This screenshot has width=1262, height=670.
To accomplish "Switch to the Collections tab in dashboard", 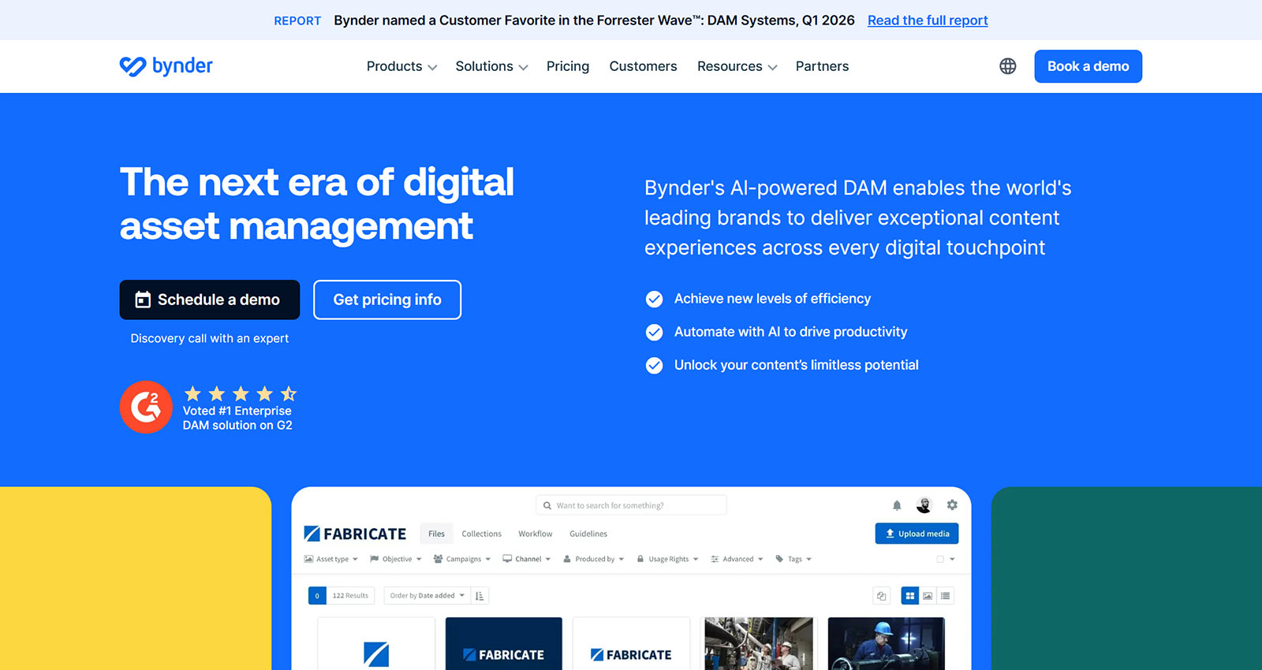I will point(481,534).
